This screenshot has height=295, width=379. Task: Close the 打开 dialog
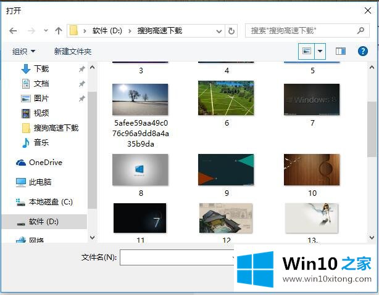click(x=368, y=10)
